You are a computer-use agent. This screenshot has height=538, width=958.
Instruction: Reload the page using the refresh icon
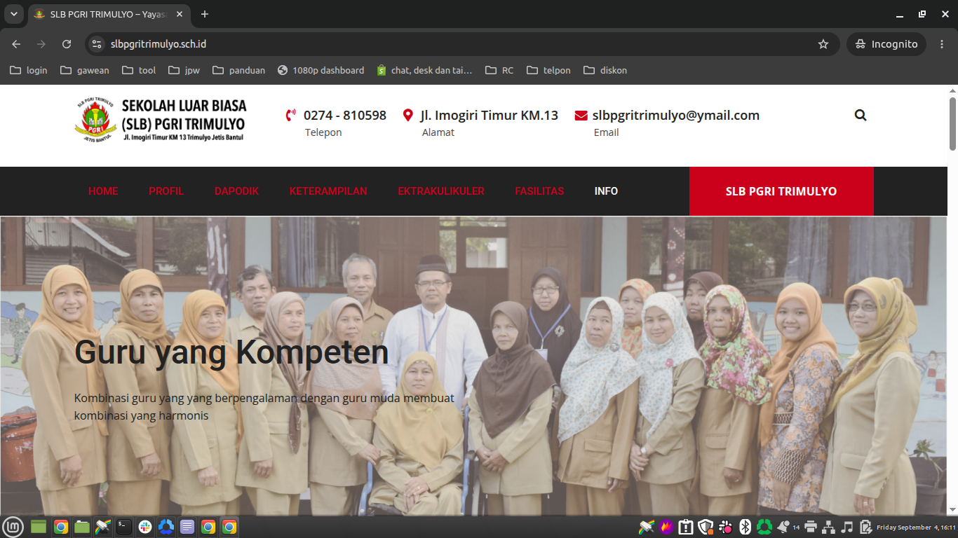tap(67, 44)
